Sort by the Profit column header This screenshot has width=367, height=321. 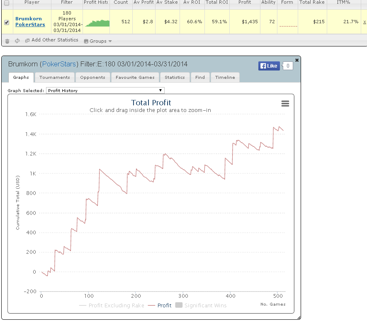coord(245,2)
